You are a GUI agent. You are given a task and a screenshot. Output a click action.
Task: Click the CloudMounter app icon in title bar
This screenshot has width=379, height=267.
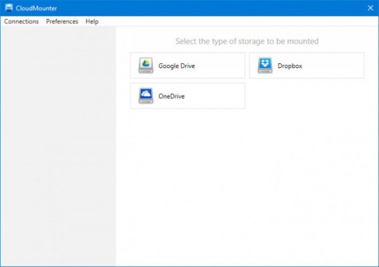click(9, 8)
